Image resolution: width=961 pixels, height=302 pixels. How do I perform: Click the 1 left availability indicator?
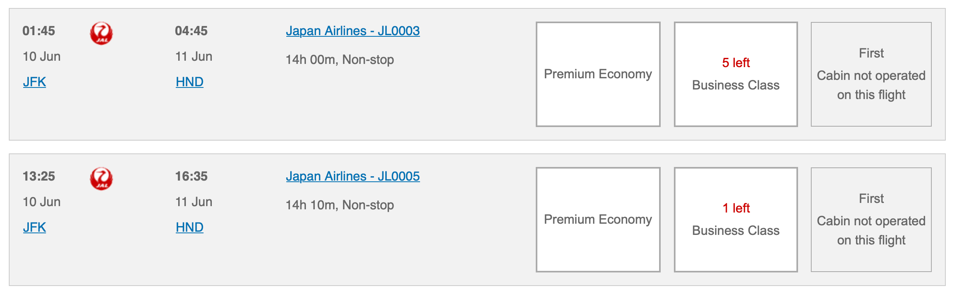tap(736, 209)
